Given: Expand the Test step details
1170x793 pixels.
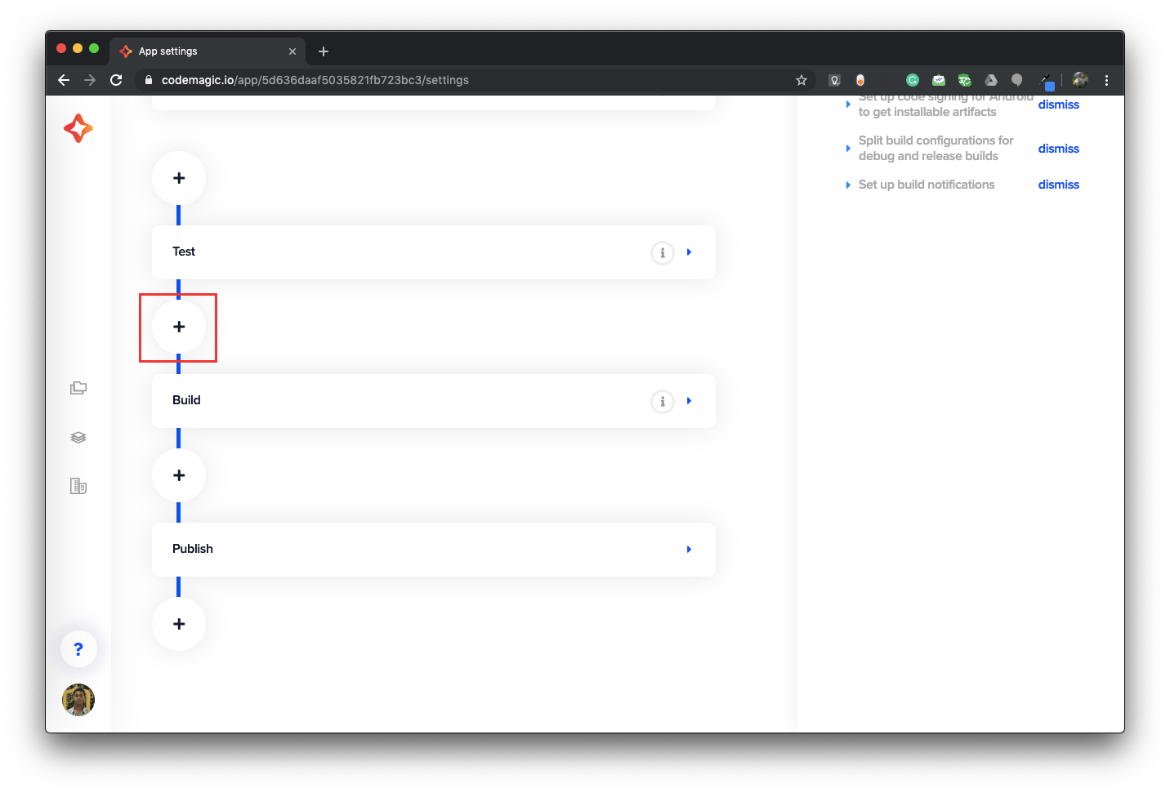Looking at the screenshot, I should pos(688,252).
